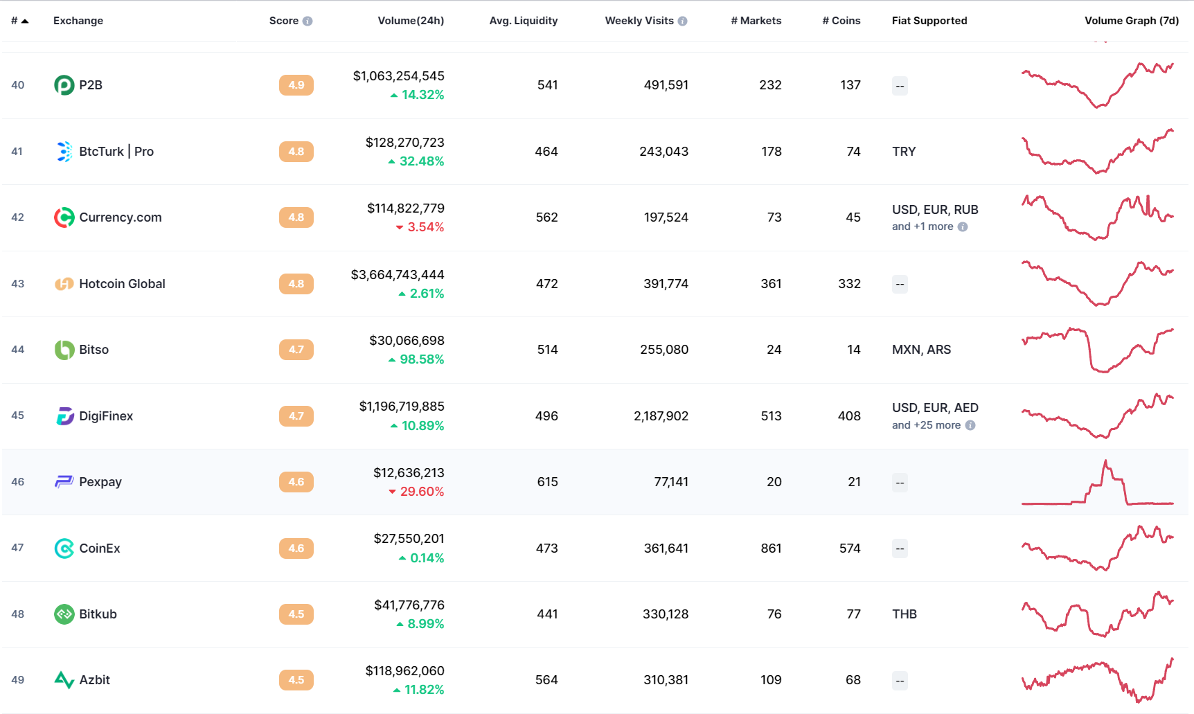Screen dimensions: 1194x714
Task: Sort table by Volume(24h) header
Action: click(x=411, y=21)
